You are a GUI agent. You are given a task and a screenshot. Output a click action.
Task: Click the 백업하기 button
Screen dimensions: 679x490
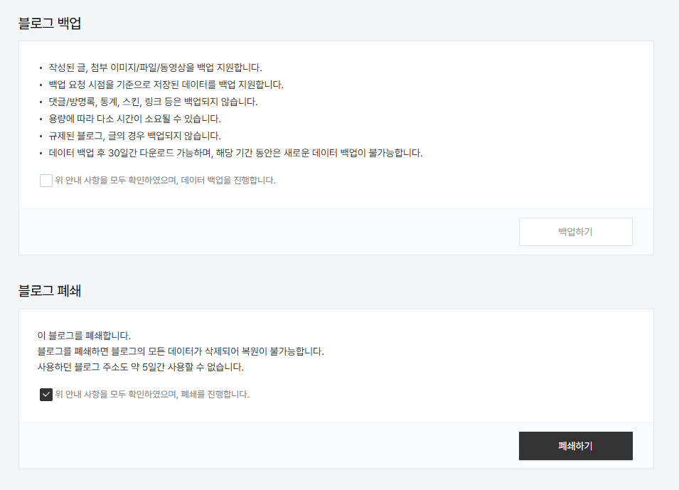[x=575, y=232]
